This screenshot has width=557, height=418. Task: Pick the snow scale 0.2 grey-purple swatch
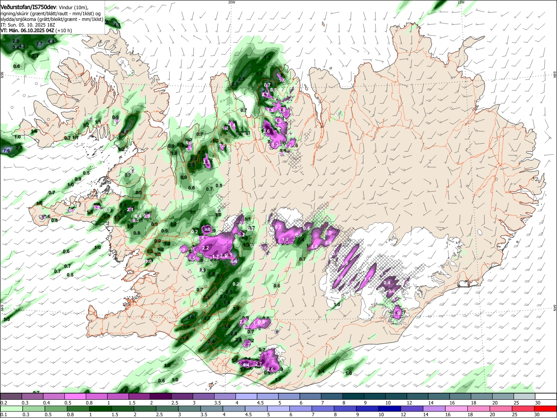point(11,397)
